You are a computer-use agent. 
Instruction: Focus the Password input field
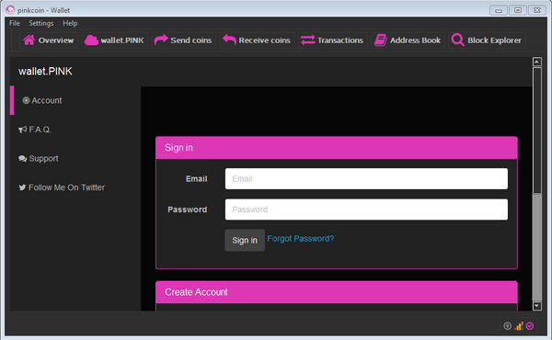point(366,210)
